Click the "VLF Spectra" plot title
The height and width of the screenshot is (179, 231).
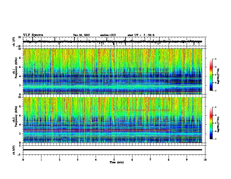tap(33, 35)
